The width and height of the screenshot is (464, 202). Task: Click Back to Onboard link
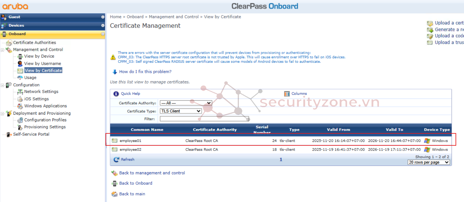pos(136,183)
